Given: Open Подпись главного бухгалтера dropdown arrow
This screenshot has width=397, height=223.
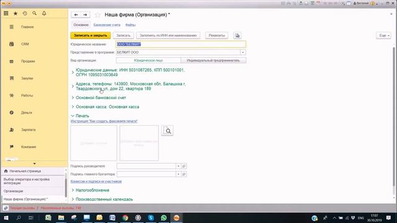Looking at the screenshot, I should coord(178,174).
